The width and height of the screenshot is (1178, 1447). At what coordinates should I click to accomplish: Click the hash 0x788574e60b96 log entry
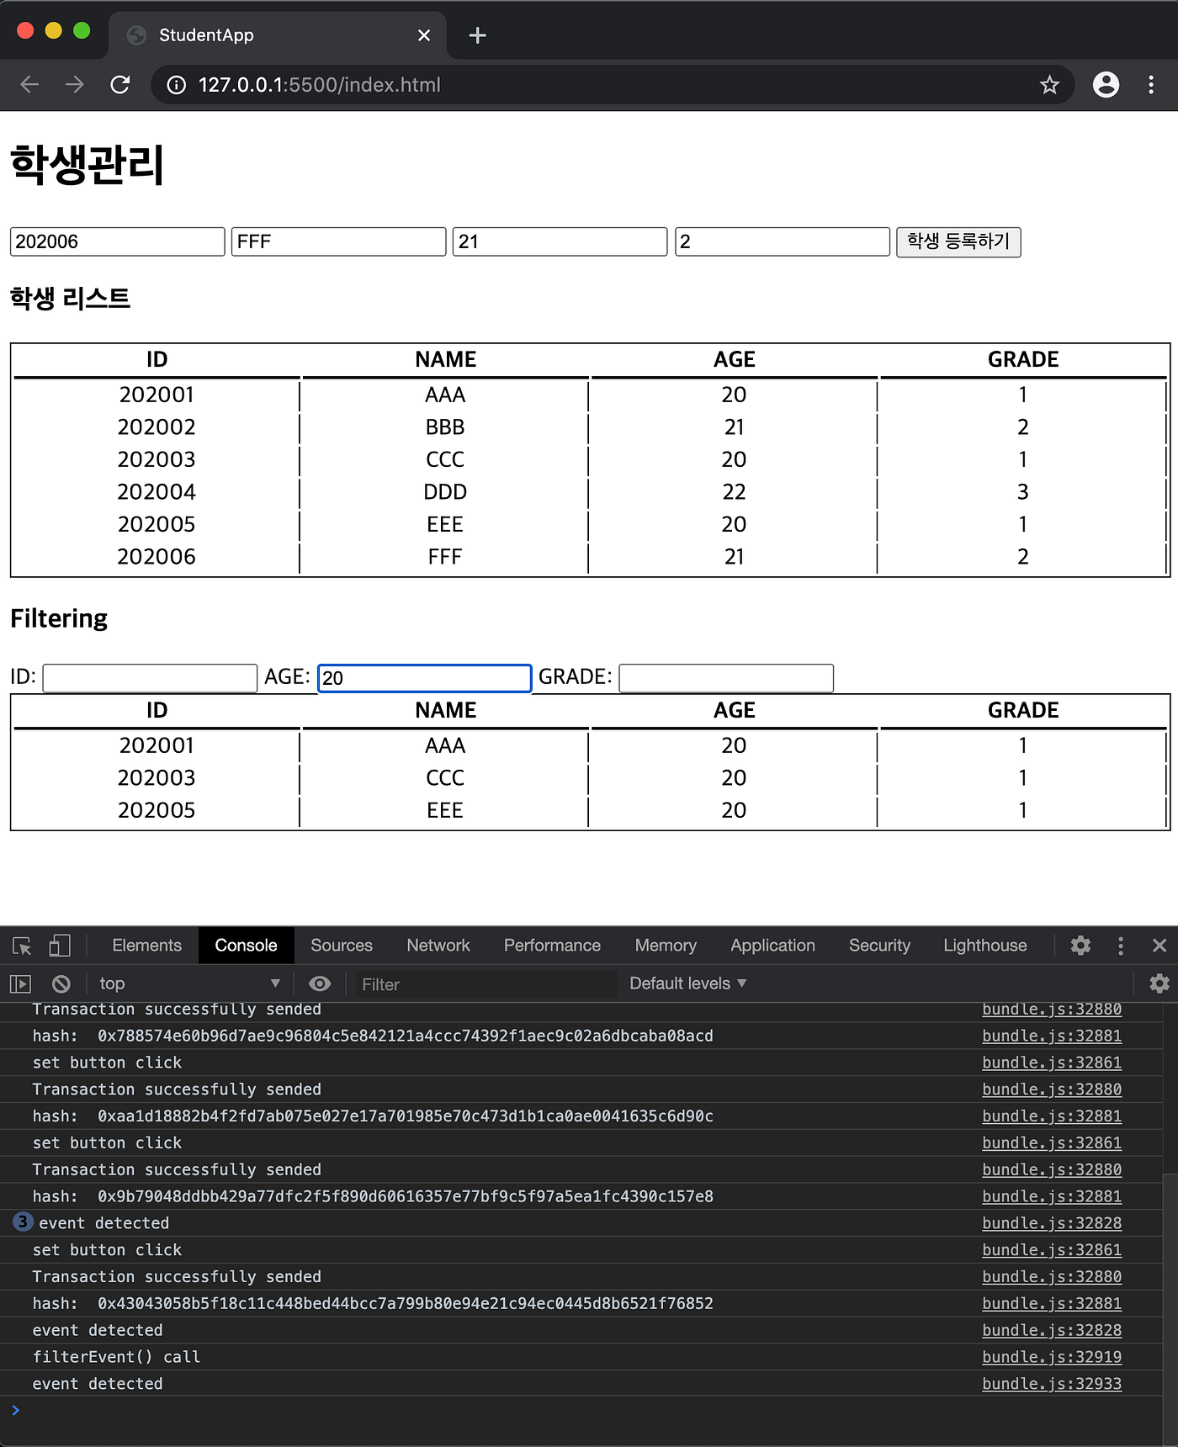tap(373, 1036)
